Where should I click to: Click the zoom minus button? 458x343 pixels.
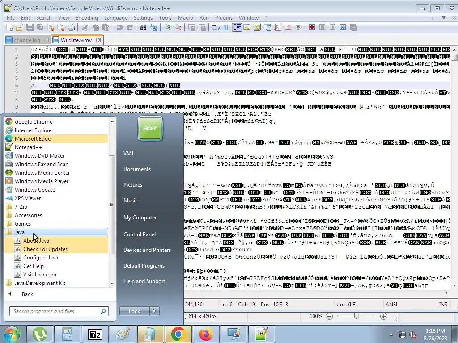tap(329, 316)
